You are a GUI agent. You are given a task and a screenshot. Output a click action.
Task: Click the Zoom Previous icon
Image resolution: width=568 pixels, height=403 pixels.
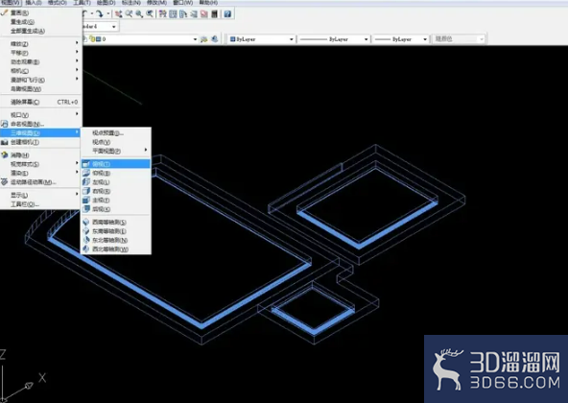click(150, 13)
